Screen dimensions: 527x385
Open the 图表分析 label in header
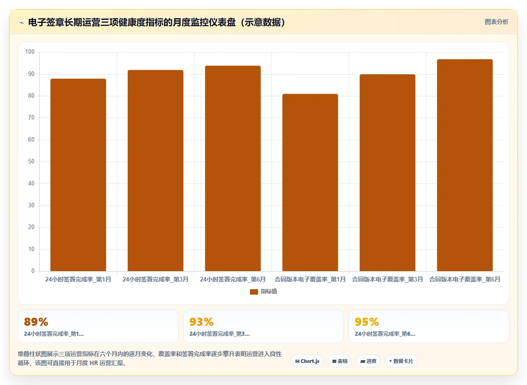pyautogui.click(x=496, y=22)
